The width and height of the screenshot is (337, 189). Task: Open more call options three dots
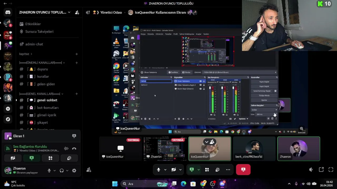228,170
